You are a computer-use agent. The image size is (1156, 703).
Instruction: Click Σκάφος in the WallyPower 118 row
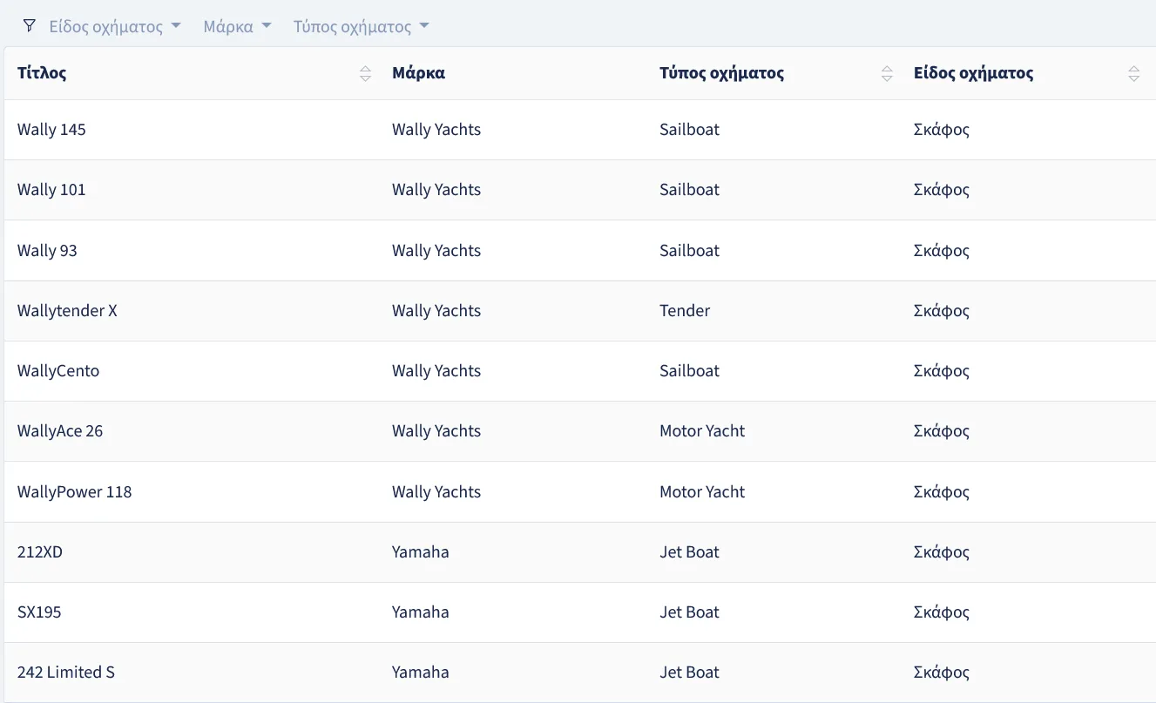942,492
